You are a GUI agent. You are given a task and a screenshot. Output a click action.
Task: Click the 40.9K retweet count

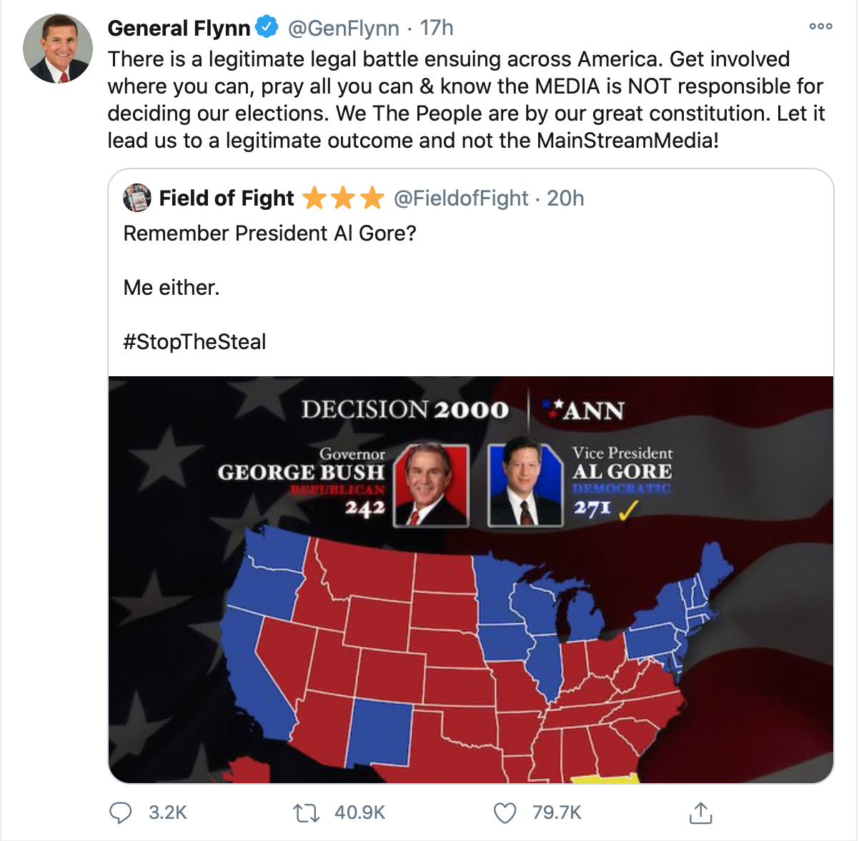[359, 812]
